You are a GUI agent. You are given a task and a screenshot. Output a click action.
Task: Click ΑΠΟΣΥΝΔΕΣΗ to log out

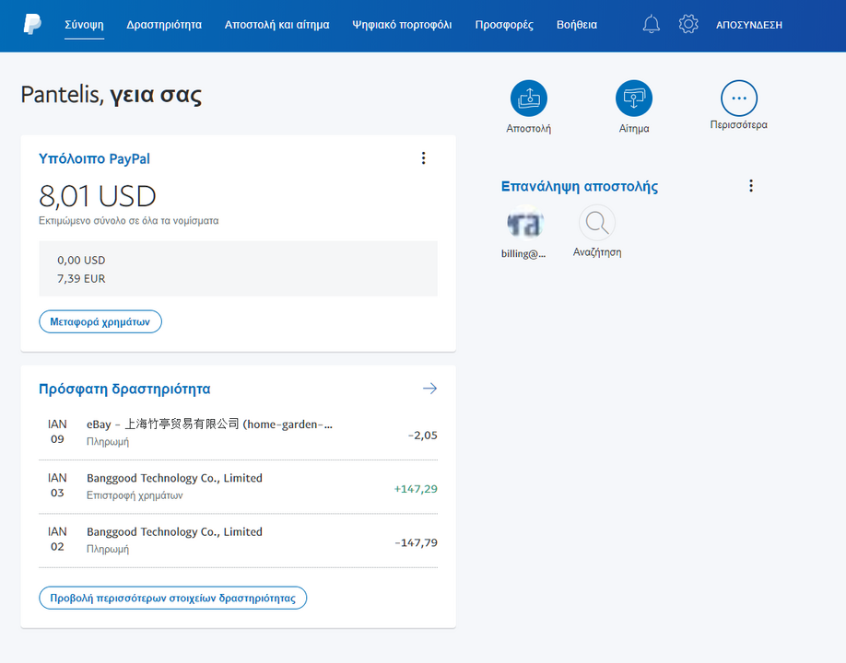(x=749, y=25)
